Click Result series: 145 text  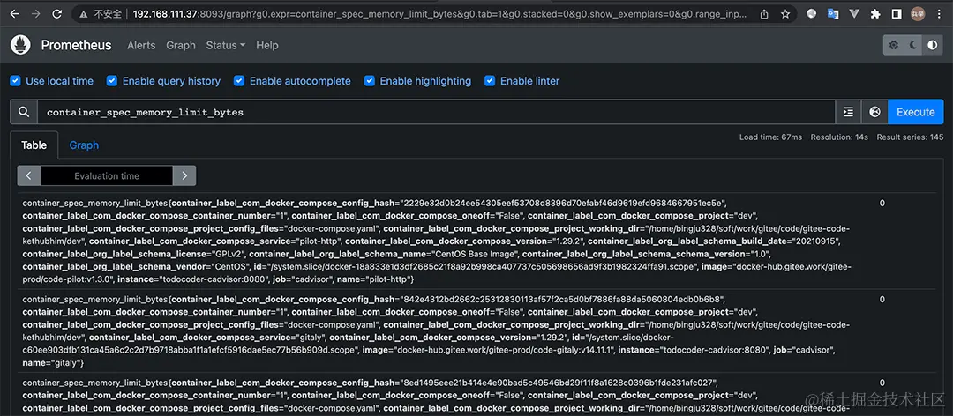point(910,137)
